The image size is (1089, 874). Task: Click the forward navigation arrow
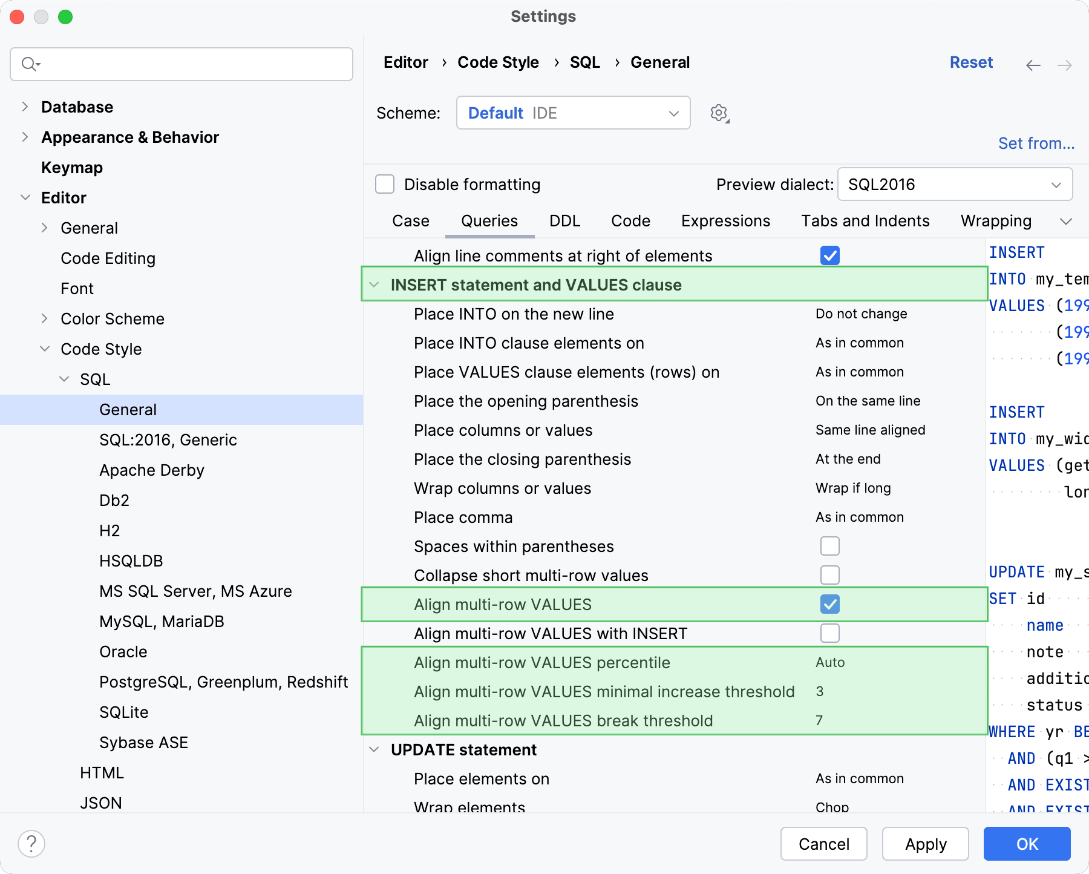(x=1064, y=64)
